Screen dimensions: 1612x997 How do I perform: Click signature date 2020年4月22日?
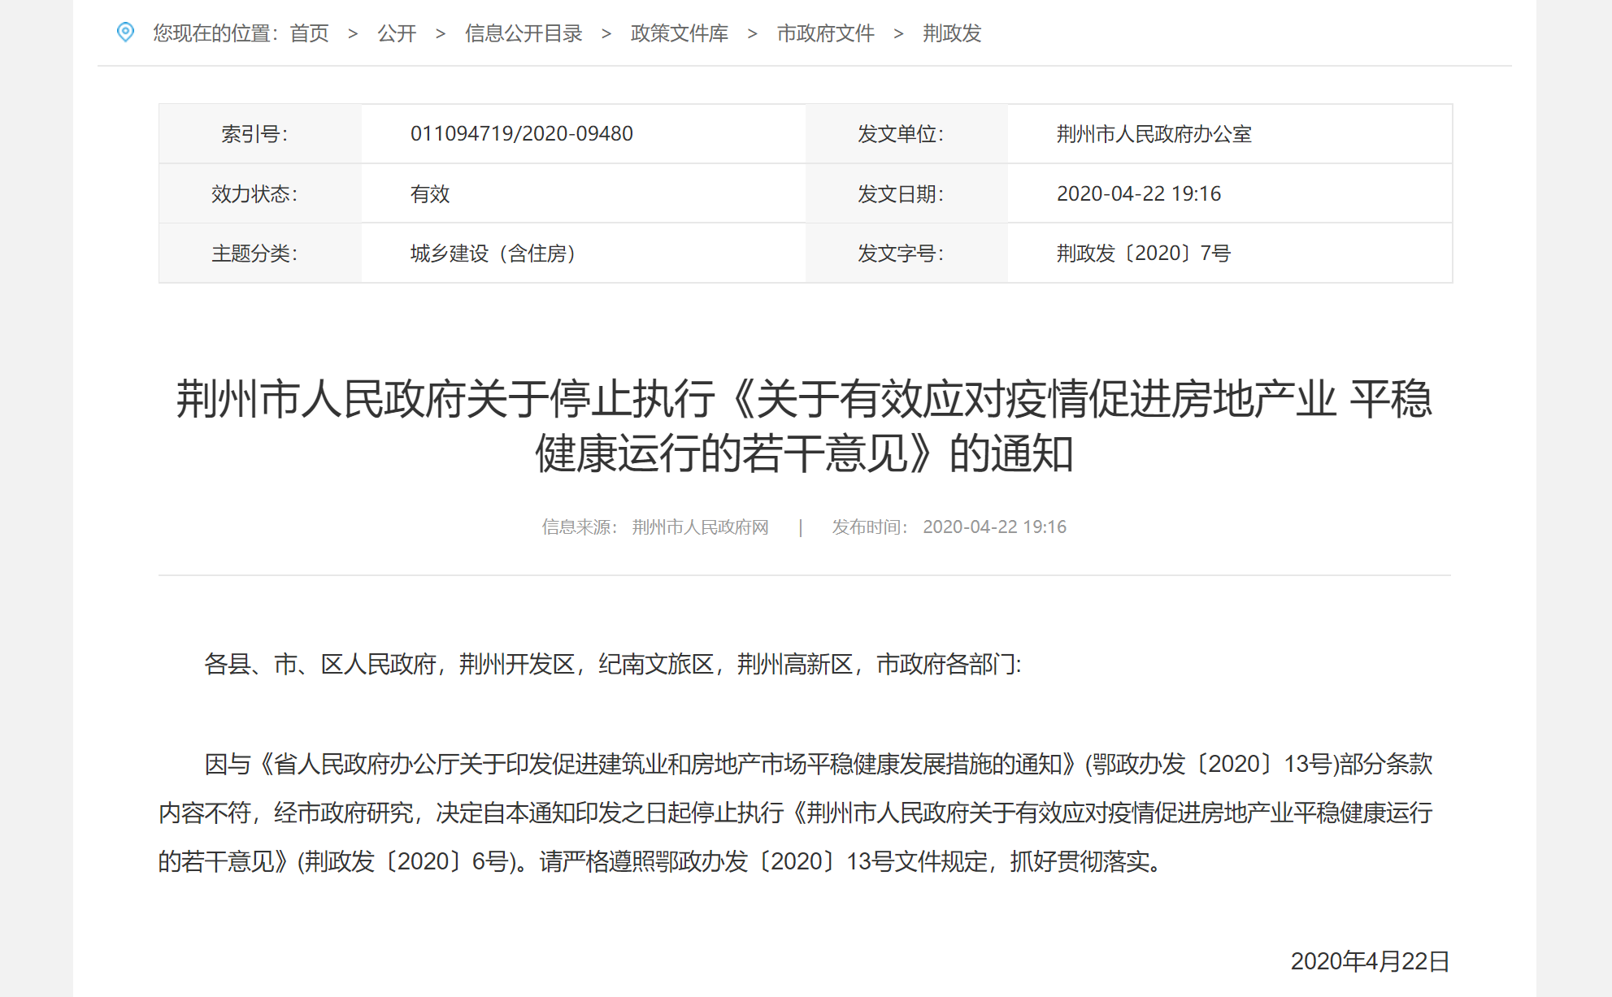pos(1371,961)
